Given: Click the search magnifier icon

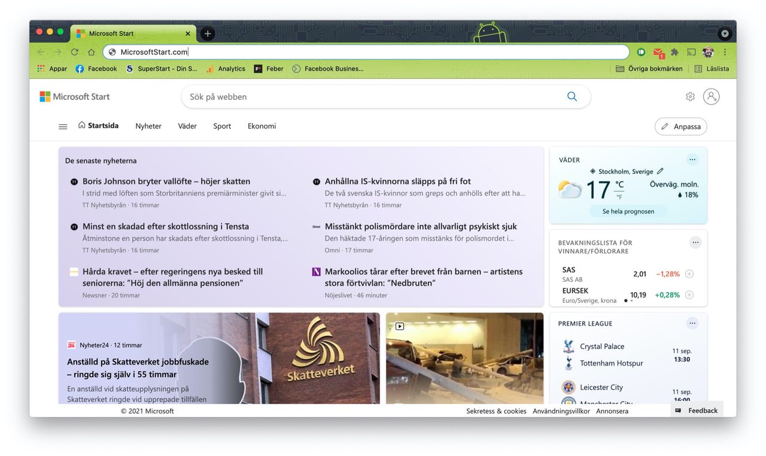Looking at the screenshot, I should tap(572, 96).
